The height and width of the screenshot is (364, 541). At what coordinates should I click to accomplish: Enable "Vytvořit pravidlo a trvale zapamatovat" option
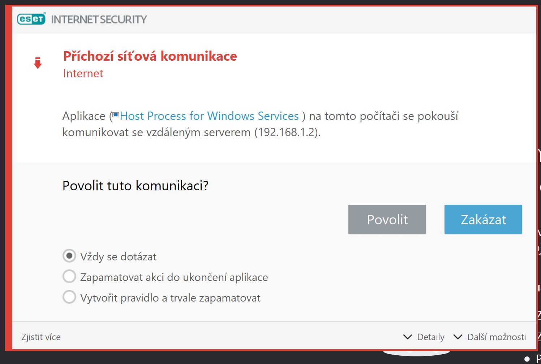point(69,297)
